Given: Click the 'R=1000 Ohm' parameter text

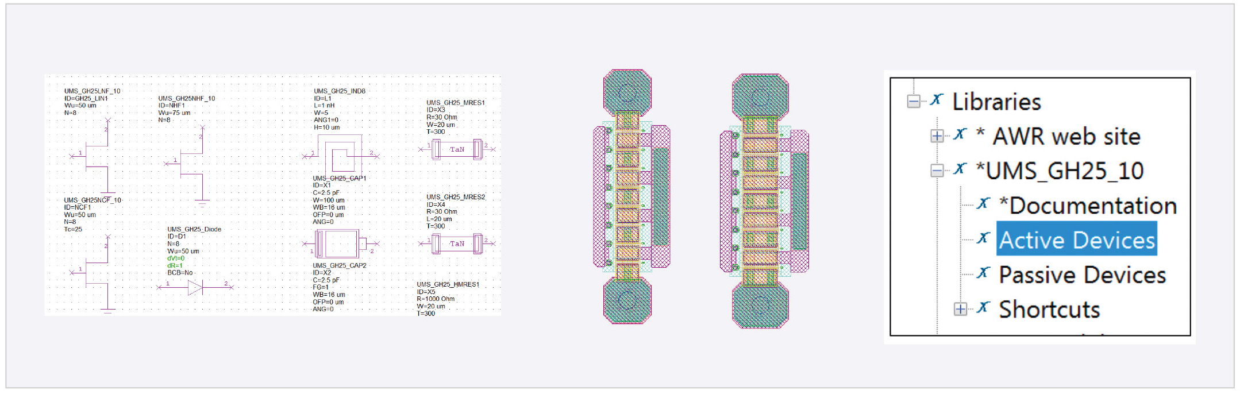Looking at the screenshot, I should click(x=436, y=299).
